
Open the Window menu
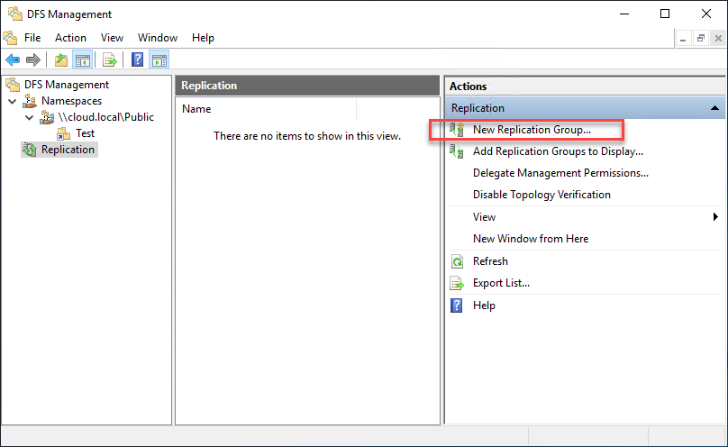158,38
